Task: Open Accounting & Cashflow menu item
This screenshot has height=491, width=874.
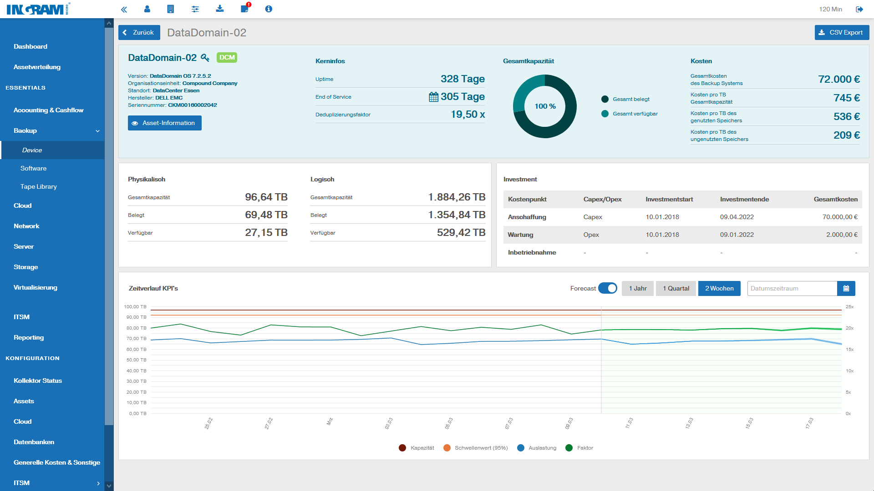Action: point(49,110)
